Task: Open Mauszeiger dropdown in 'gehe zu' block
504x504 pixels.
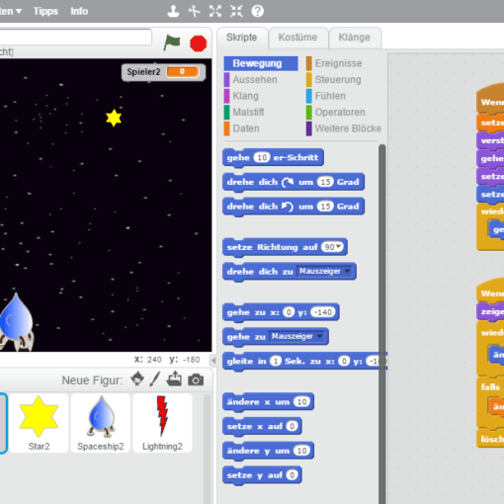Action: pyautogui.click(x=296, y=336)
